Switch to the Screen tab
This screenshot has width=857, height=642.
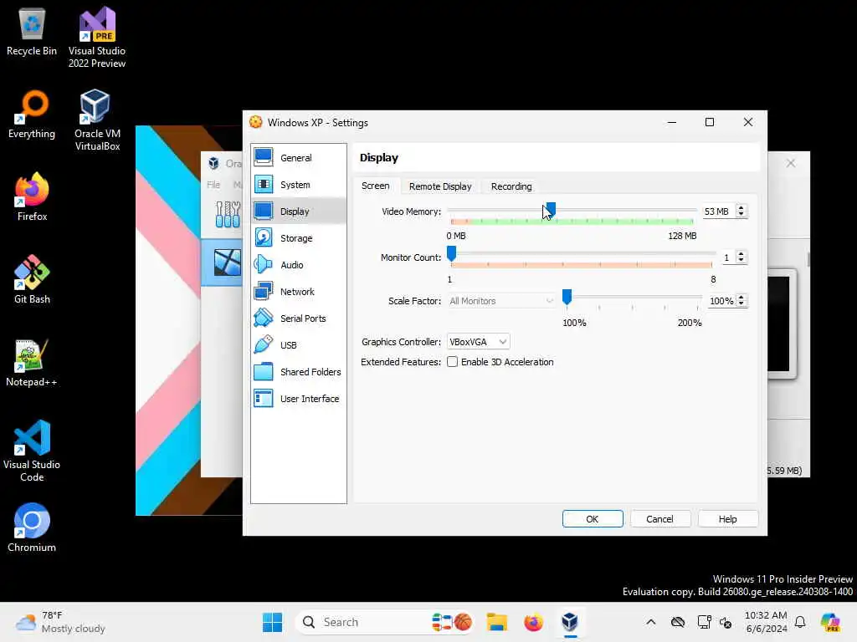(x=376, y=186)
